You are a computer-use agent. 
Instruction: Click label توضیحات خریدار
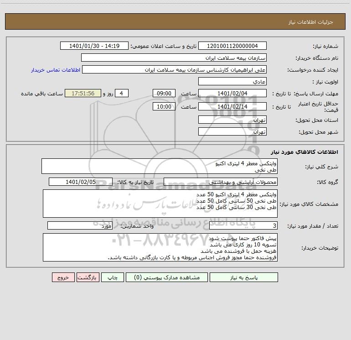coord(320,248)
